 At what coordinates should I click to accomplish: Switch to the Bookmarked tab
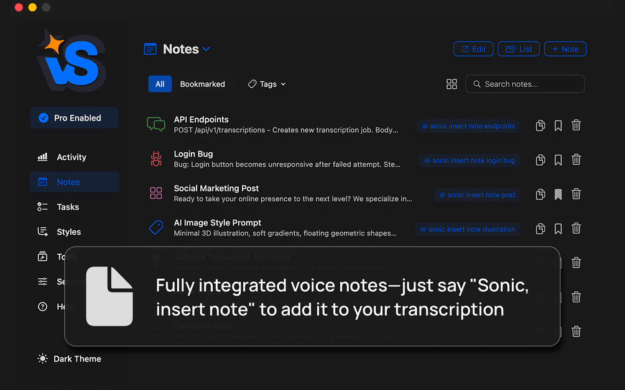(x=203, y=84)
